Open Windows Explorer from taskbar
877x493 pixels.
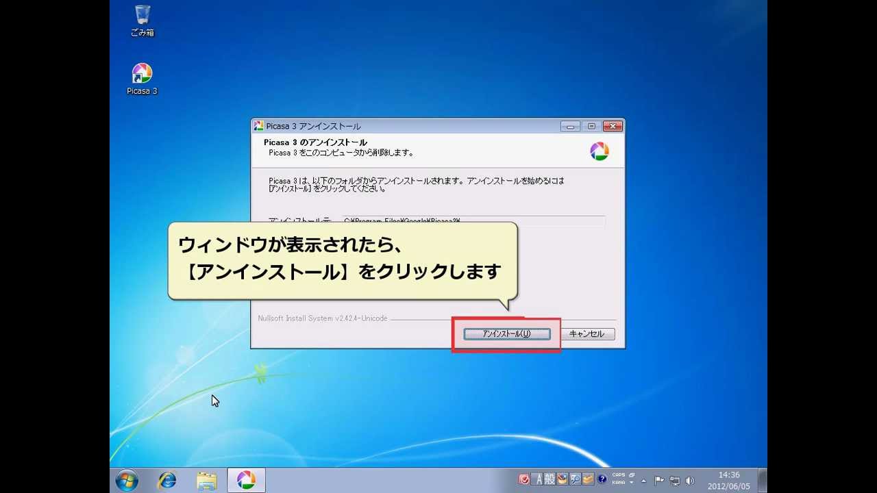point(206,480)
